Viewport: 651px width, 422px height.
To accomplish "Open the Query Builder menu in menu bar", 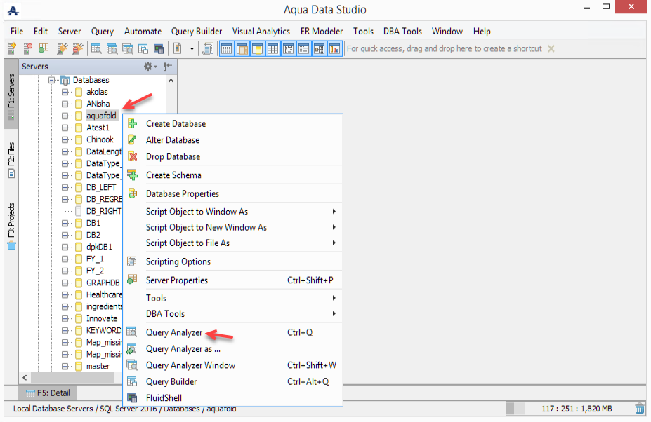I will point(197,31).
